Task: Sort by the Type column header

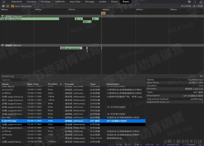Action: pos(93,84)
